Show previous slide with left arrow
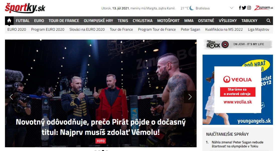The image size is (276, 151). click(11, 97)
